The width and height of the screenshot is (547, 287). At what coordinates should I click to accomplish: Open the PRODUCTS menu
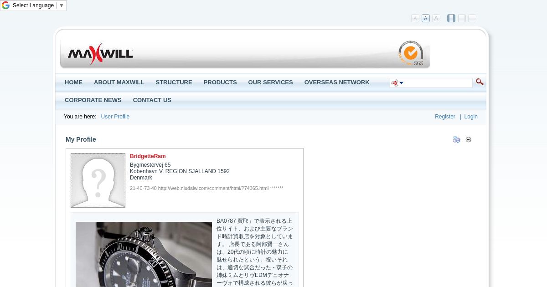coord(220,82)
